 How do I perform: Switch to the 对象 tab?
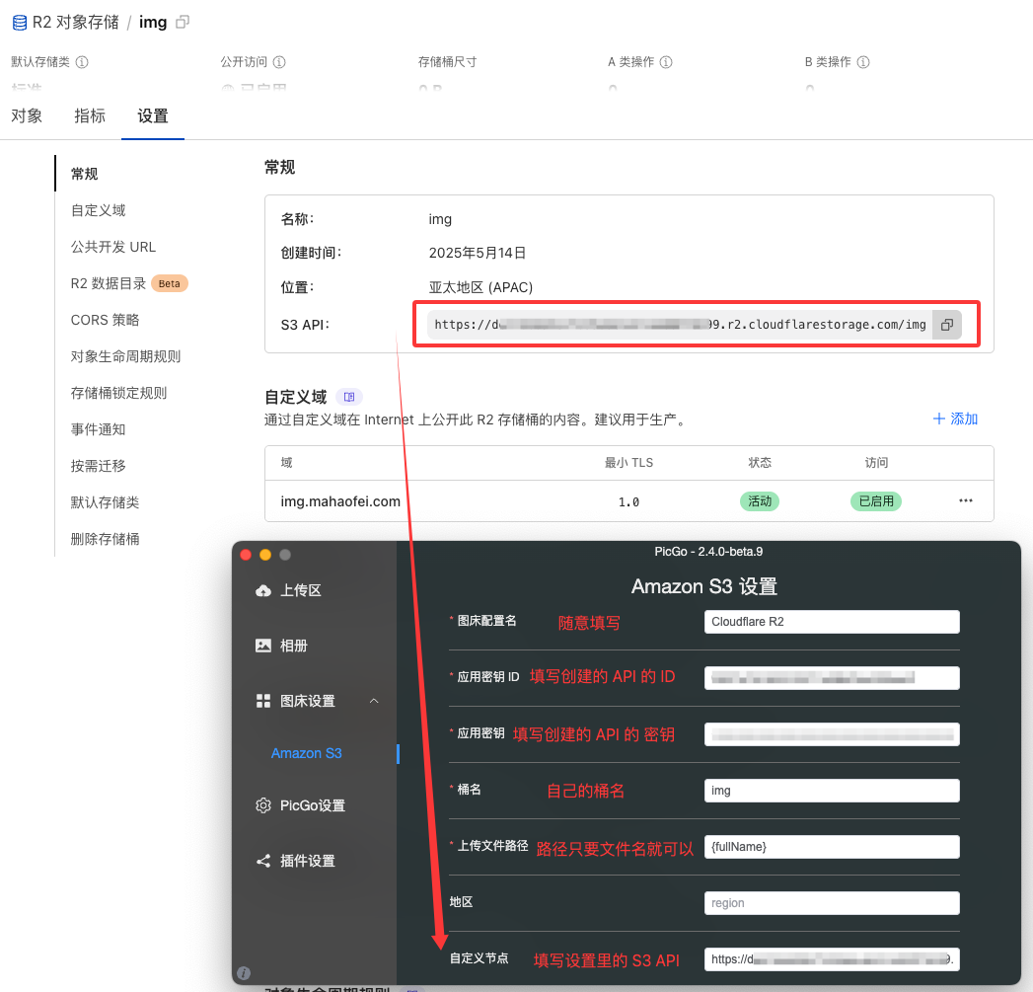(27, 116)
